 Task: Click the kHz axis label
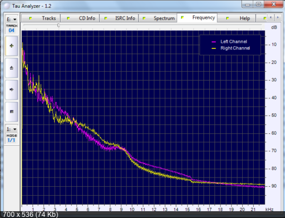pos(270,209)
